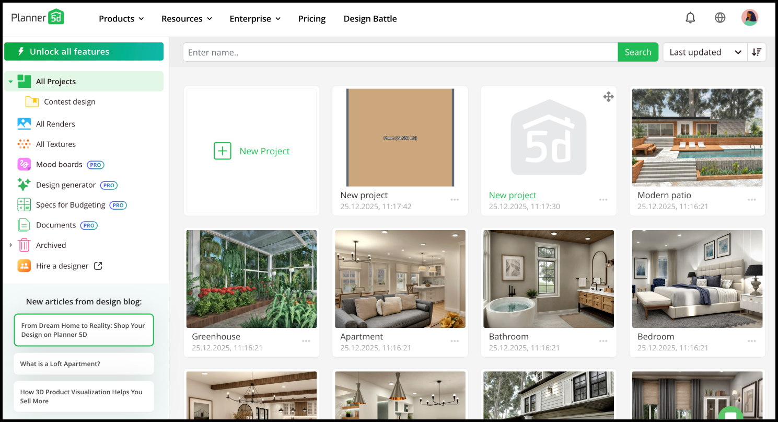
Task: Open the user profile avatar
Action: 750,18
